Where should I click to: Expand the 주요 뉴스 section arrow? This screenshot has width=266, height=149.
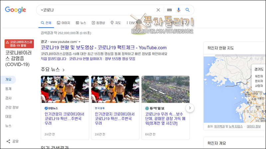[x=64, y=70]
